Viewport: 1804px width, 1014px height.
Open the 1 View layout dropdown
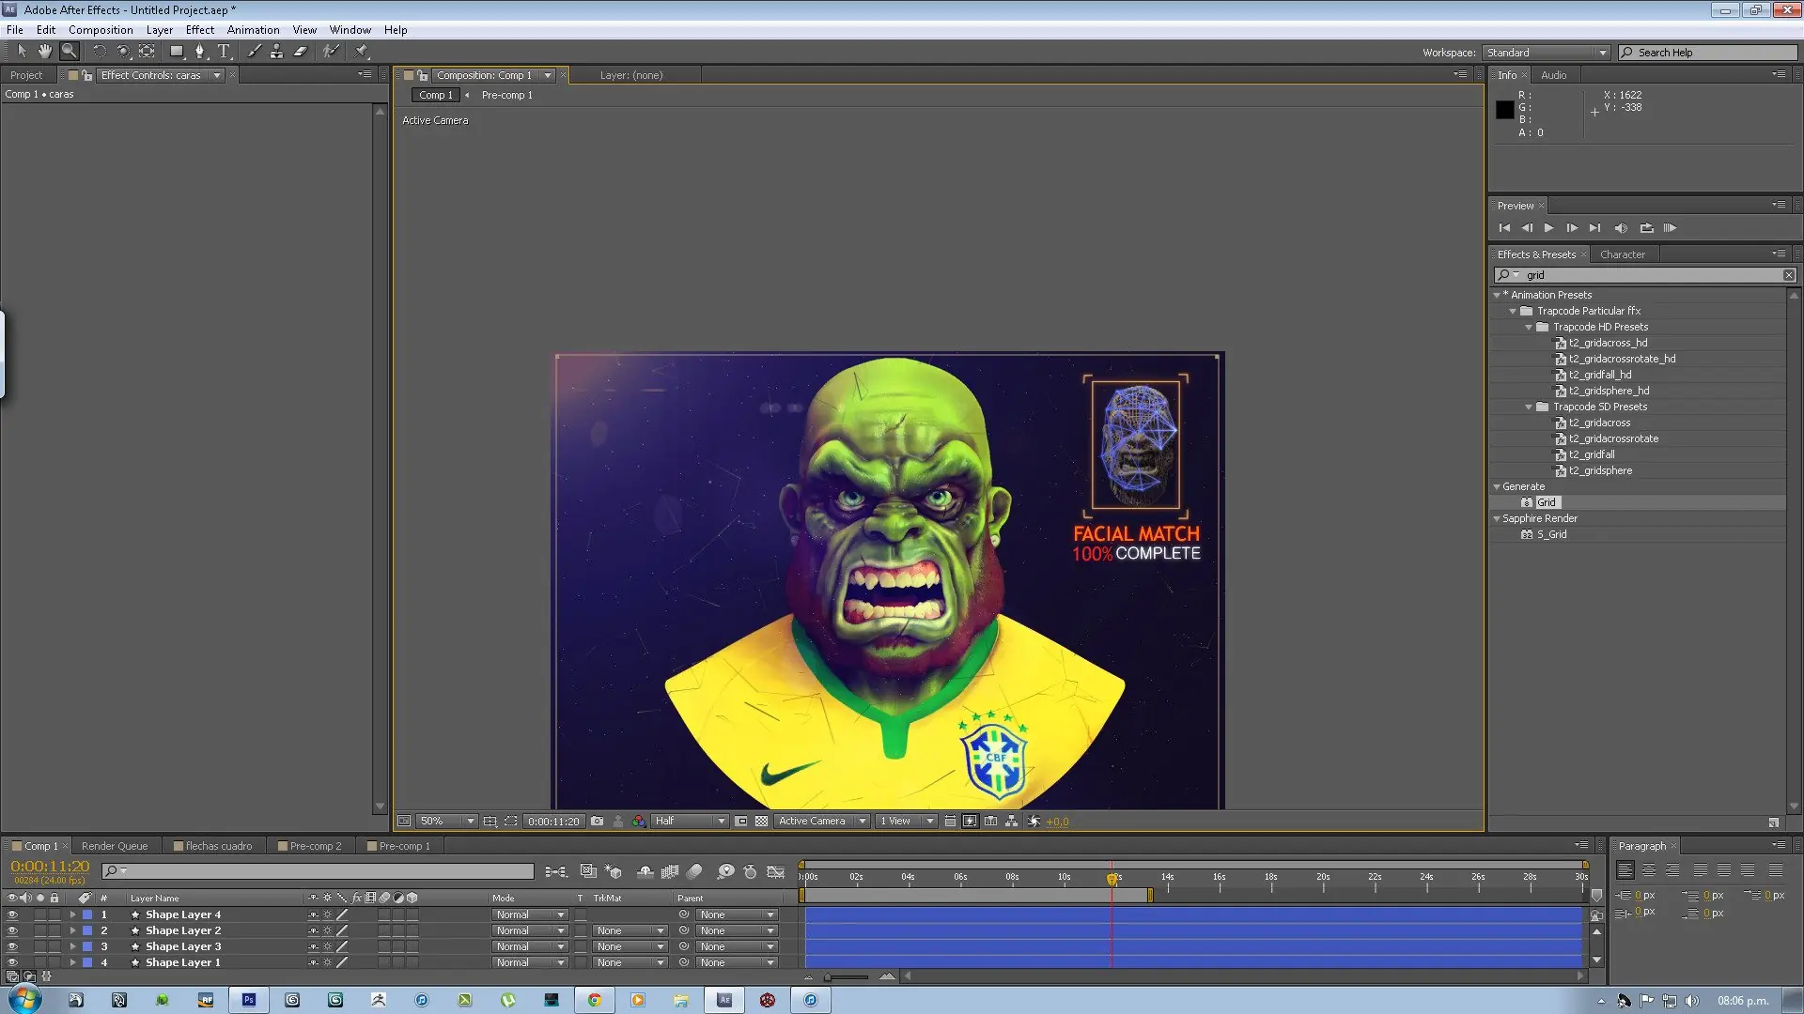(x=907, y=822)
